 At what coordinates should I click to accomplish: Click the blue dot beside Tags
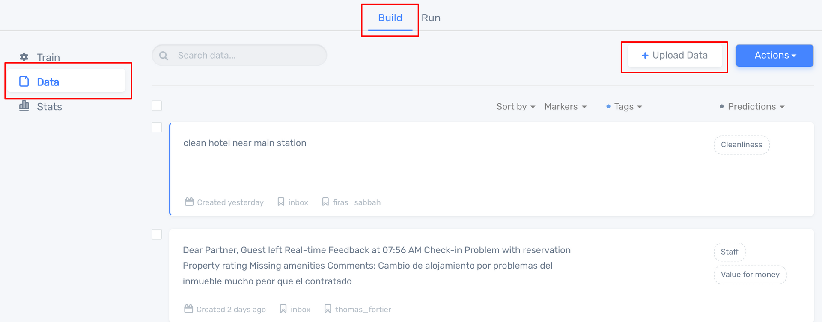coord(608,106)
